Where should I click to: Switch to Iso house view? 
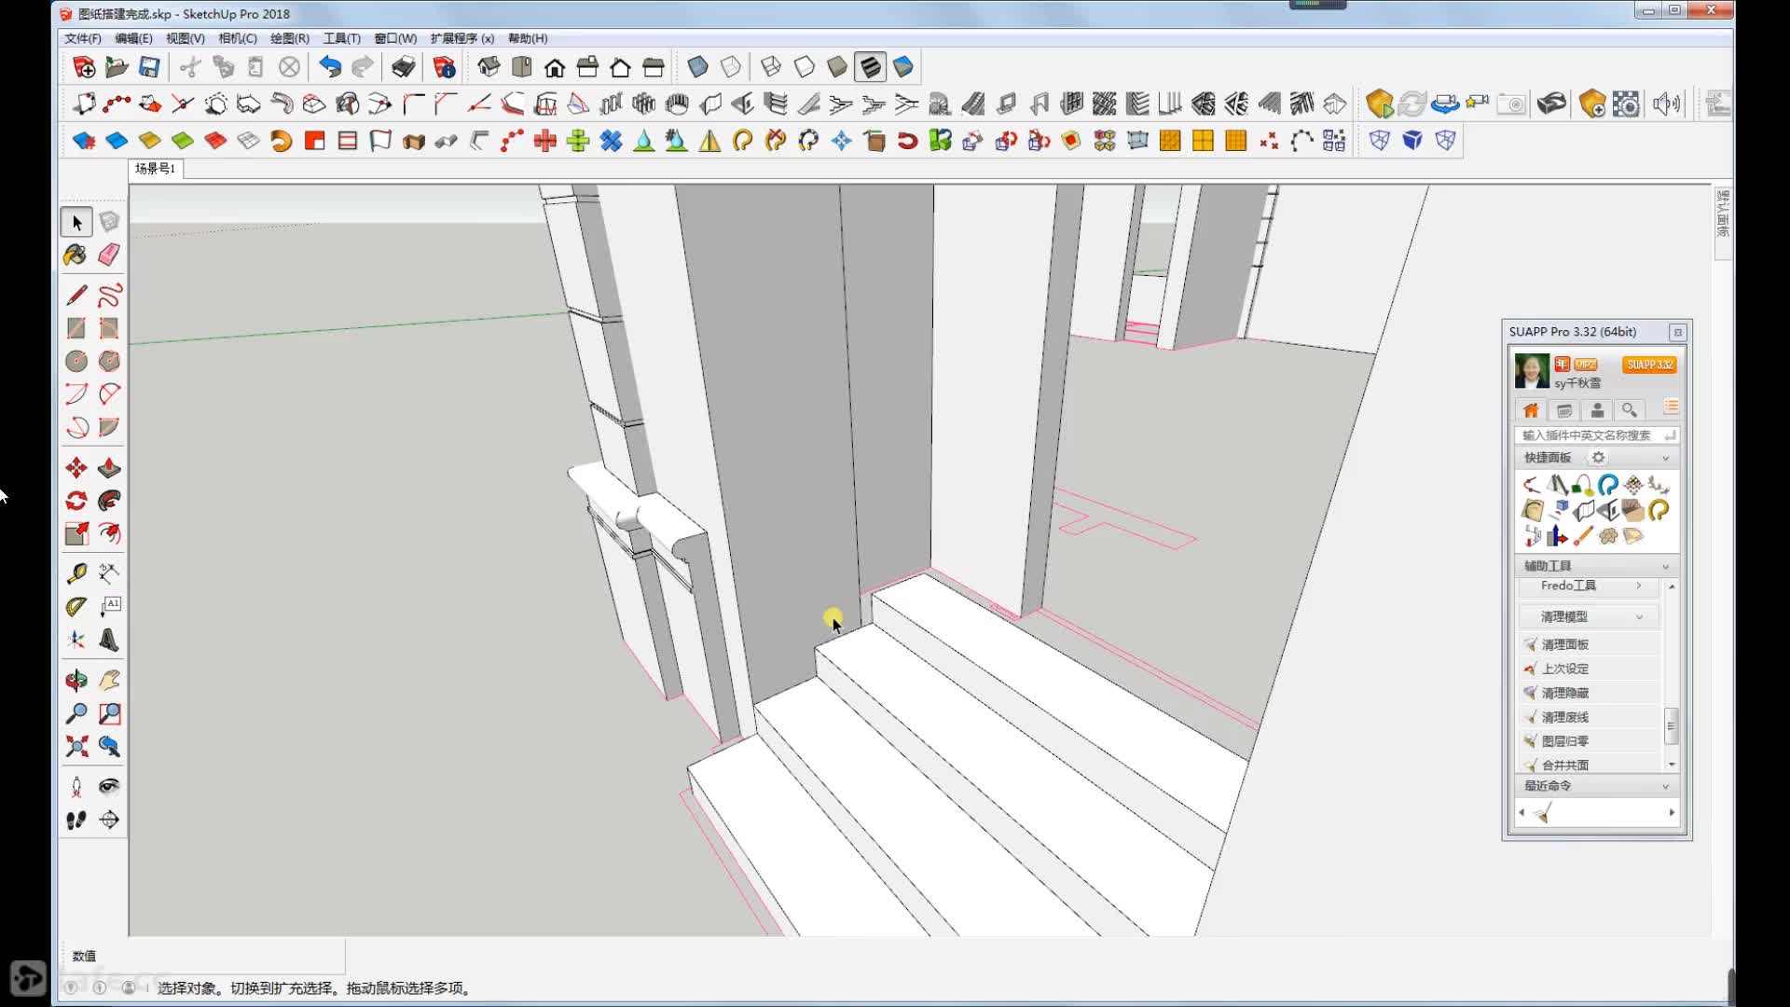coord(489,67)
